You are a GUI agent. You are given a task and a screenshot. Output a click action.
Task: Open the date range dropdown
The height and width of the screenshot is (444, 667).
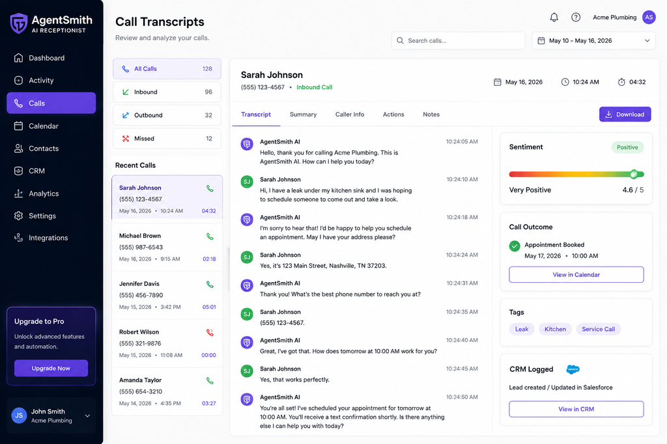pyautogui.click(x=593, y=41)
